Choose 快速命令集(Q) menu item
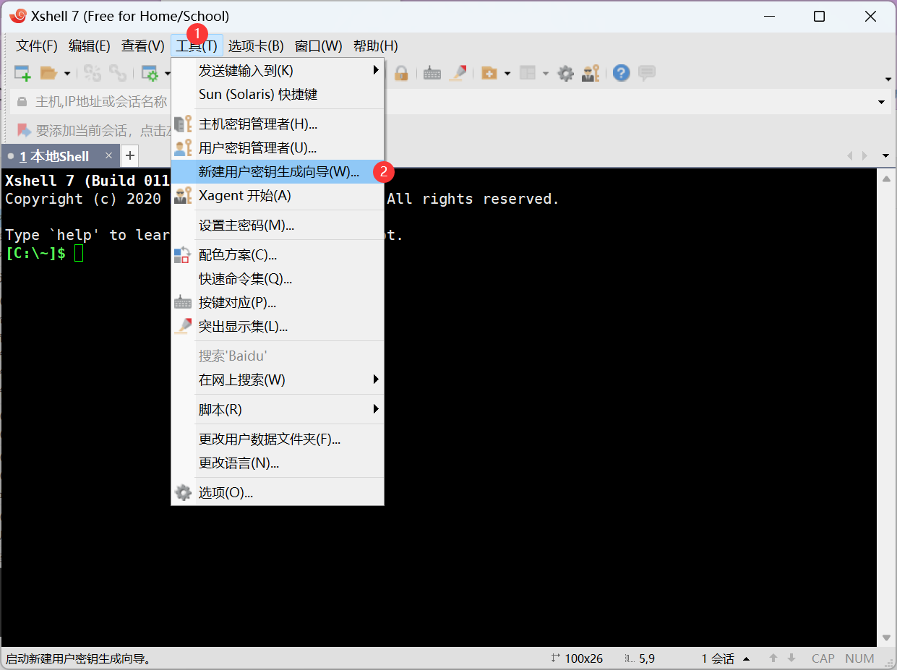 [x=278, y=278]
